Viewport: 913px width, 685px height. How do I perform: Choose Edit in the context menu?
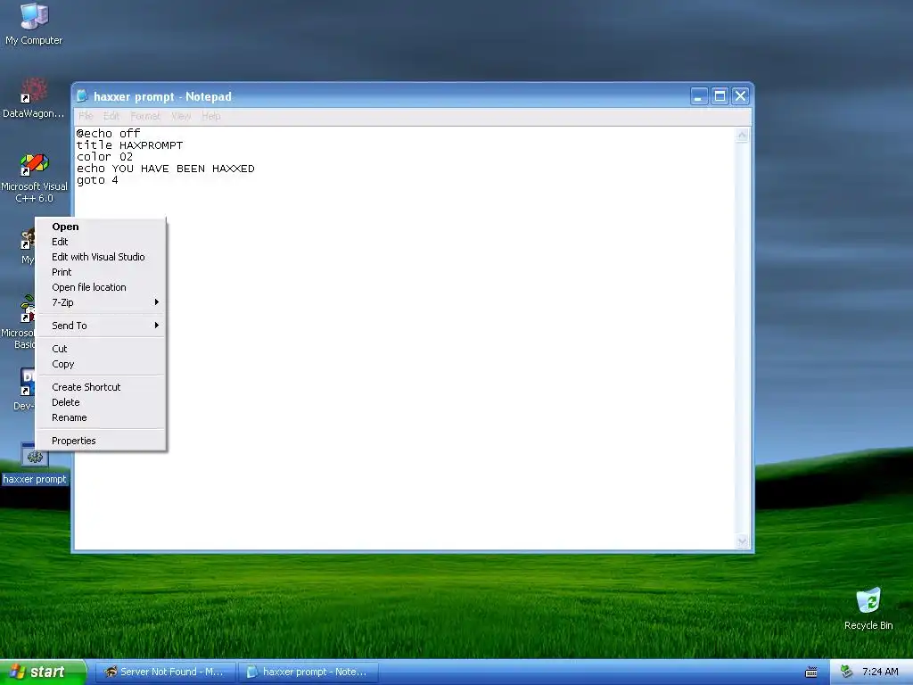101,242
